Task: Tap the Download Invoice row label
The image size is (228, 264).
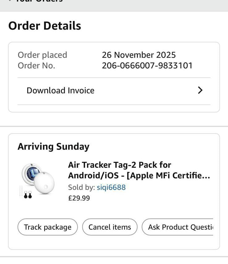Action: coord(61,90)
